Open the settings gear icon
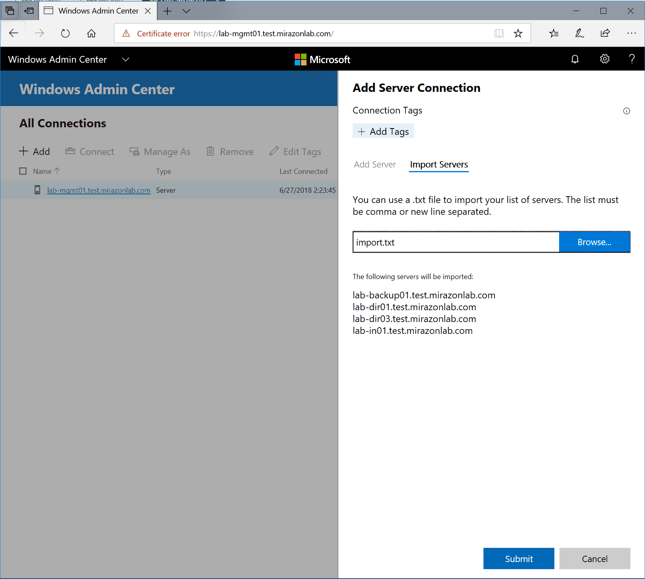The height and width of the screenshot is (579, 645). (604, 59)
